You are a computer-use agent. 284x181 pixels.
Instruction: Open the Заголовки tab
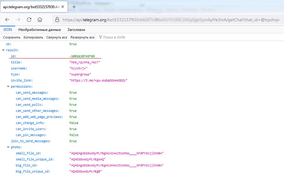(76, 30)
